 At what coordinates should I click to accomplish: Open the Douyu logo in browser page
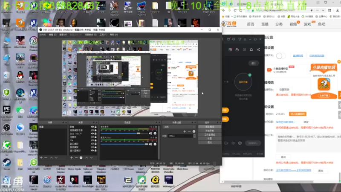[x=229, y=24]
